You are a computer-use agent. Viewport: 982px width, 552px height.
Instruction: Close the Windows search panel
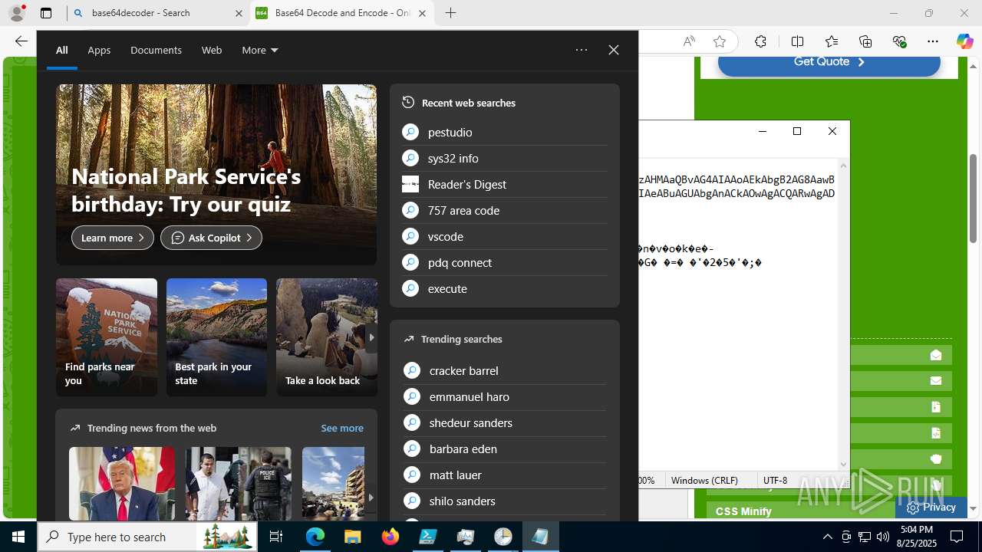pyautogui.click(x=614, y=50)
